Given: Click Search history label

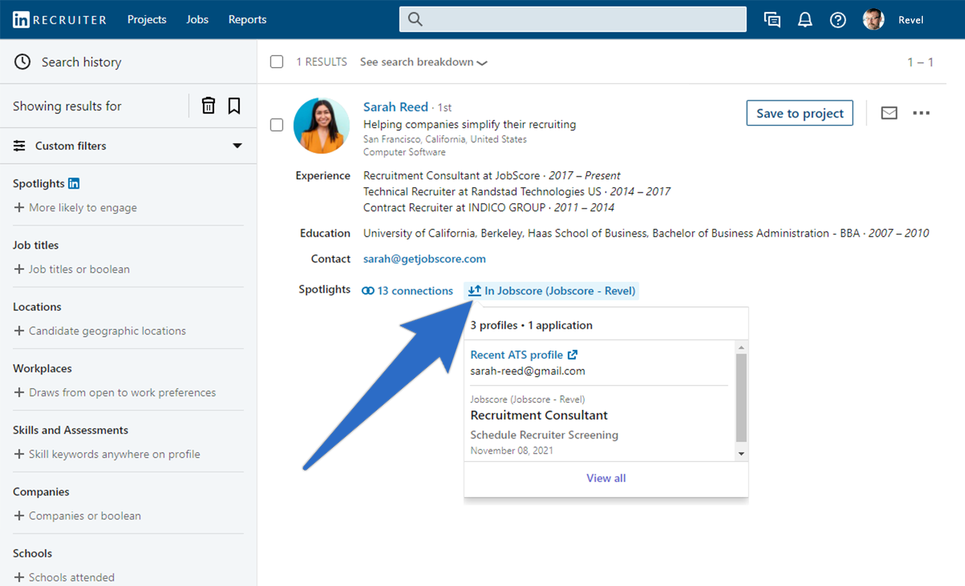Looking at the screenshot, I should 81,62.
